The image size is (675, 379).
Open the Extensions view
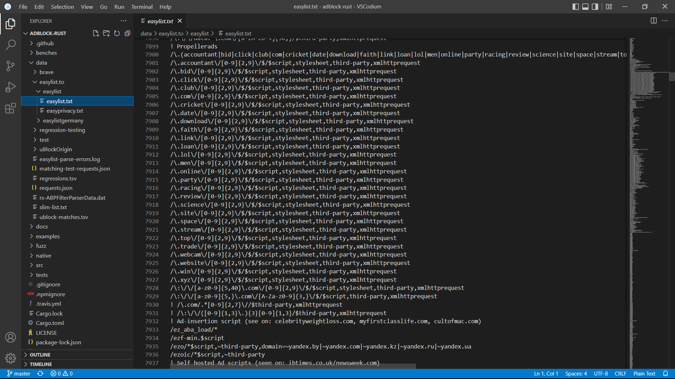click(x=11, y=108)
